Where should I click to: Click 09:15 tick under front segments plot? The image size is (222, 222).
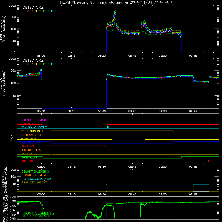(x=193, y=56)
